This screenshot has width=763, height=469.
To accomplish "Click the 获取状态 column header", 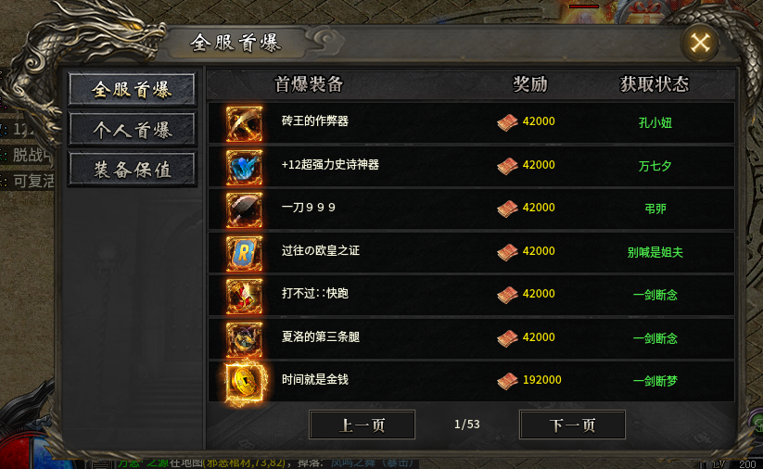I will (x=655, y=84).
